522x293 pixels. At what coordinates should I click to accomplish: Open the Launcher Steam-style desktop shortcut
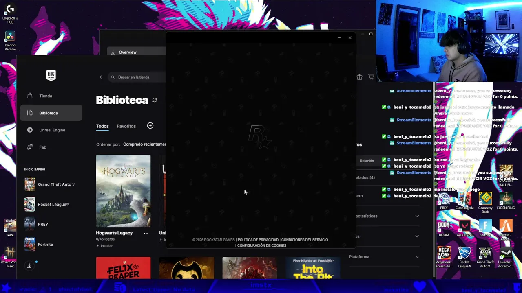pyautogui.click(x=506, y=257)
